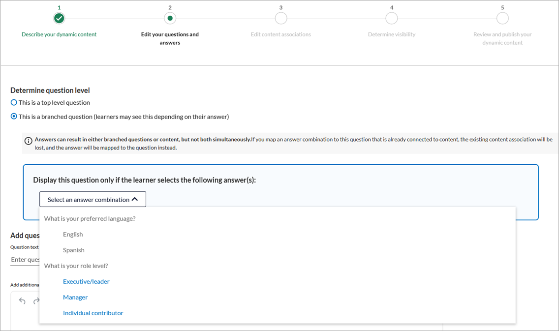
Task: Choose Spanish from the answer list
Action: click(73, 250)
